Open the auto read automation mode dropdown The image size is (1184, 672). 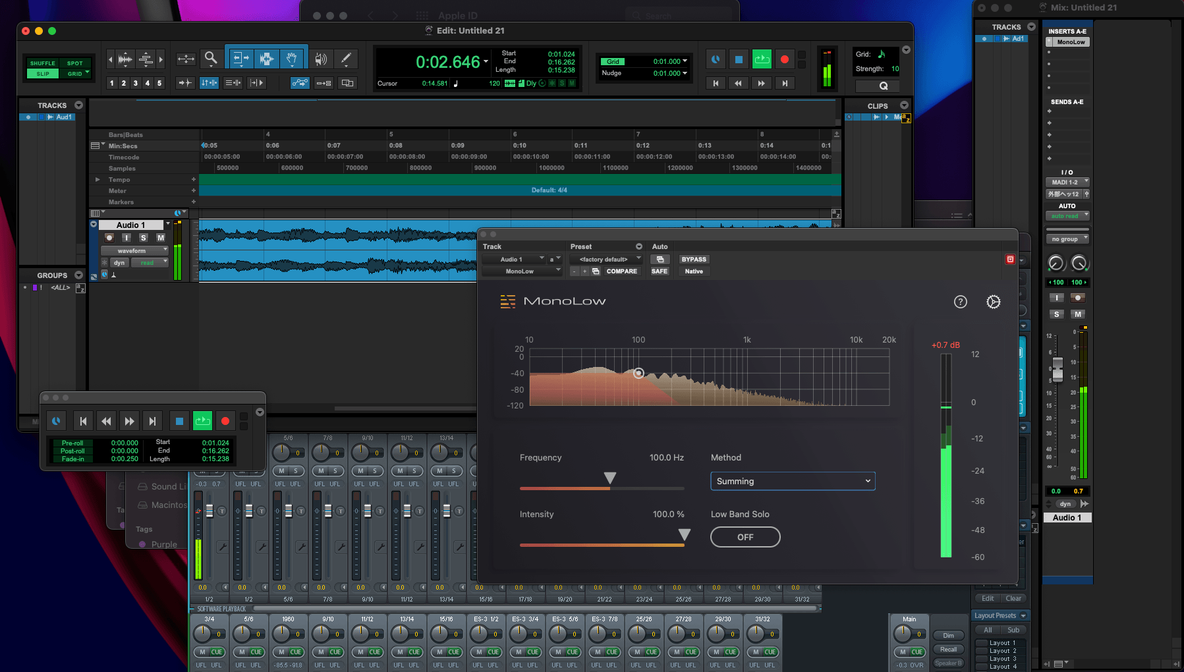point(1067,216)
